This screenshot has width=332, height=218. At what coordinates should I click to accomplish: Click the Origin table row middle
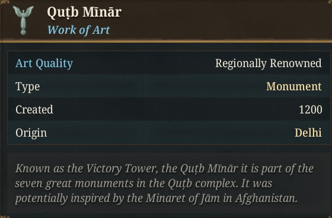168,132
